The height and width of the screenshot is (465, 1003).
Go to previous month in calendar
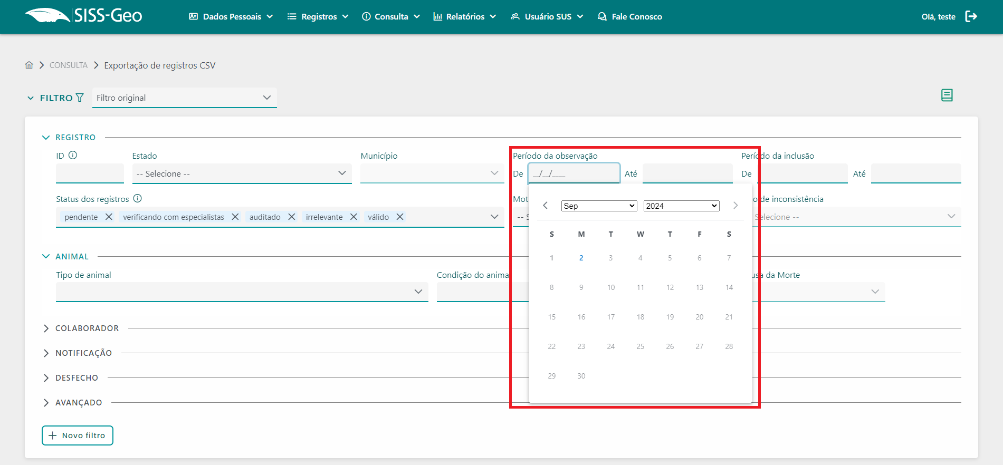[546, 206]
